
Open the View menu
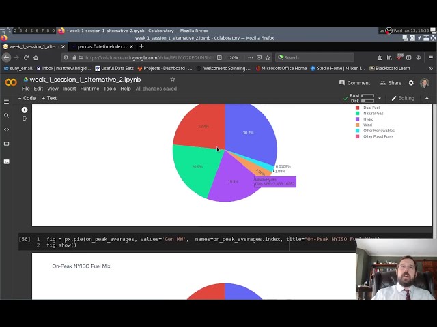53,89
